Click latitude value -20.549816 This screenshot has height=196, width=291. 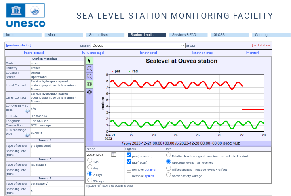point(39,116)
